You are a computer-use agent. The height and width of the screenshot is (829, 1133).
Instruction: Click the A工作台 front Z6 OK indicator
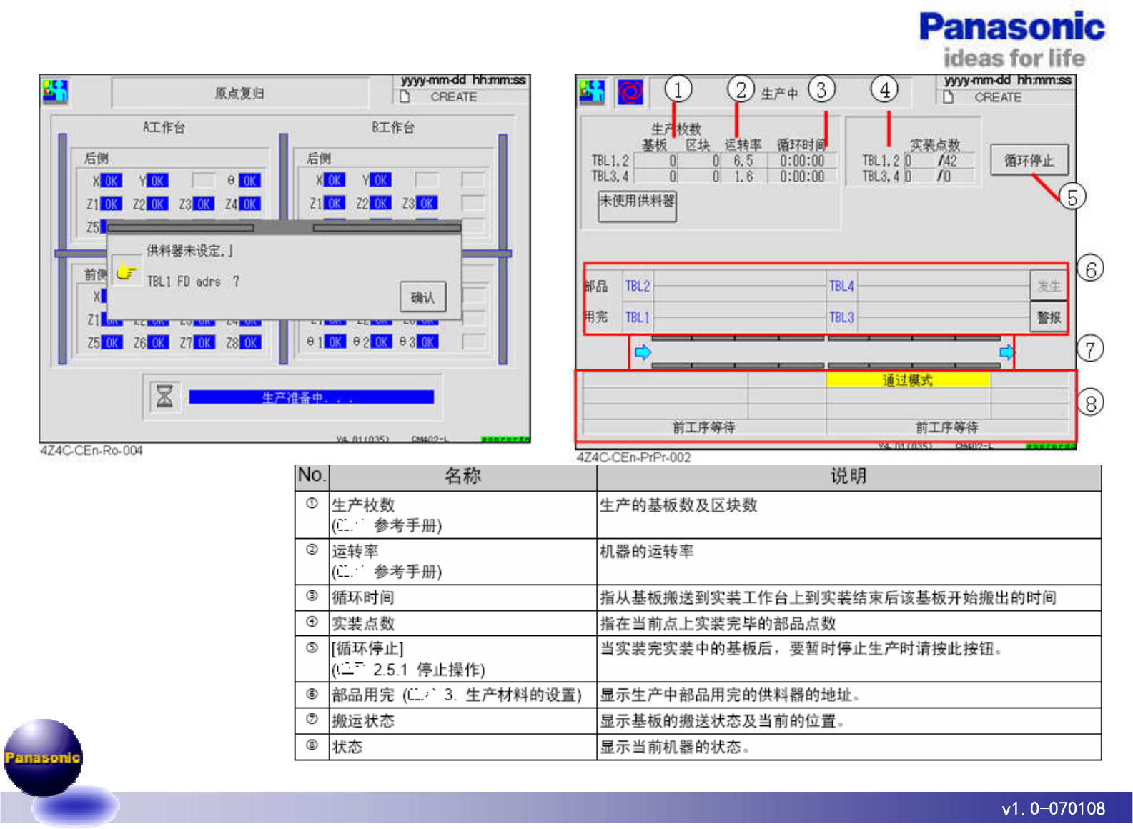point(158,343)
